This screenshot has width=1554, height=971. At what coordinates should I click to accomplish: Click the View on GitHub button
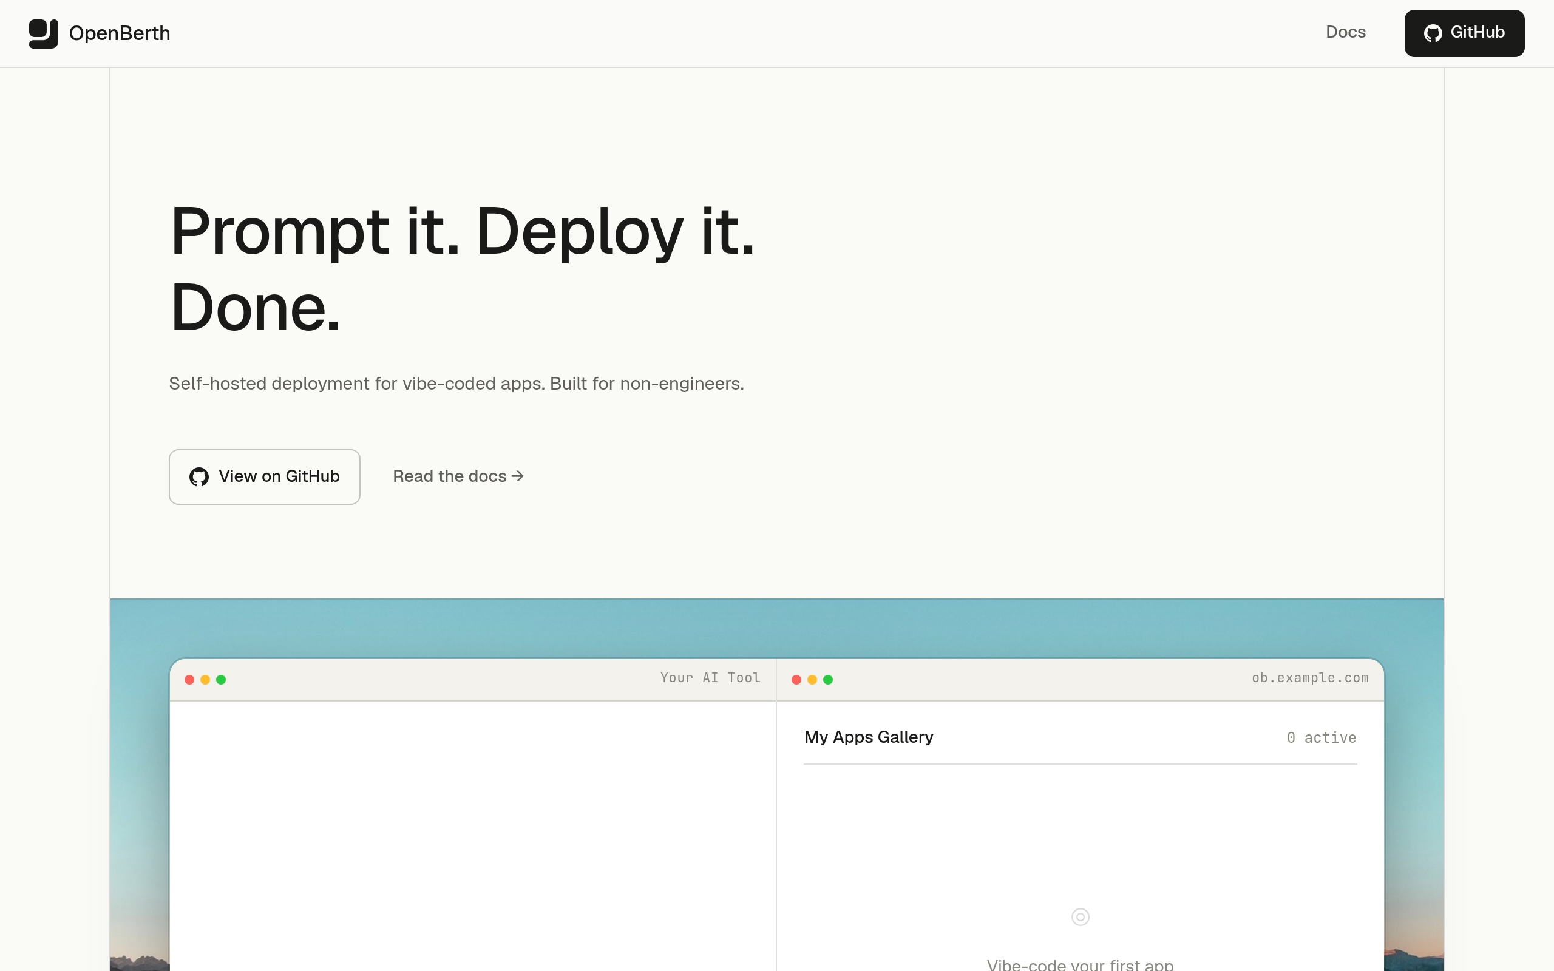click(x=265, y=476)
